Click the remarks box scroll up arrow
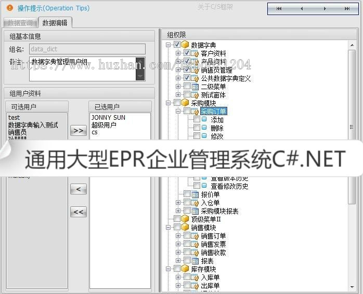 click(x=140, y=62)
